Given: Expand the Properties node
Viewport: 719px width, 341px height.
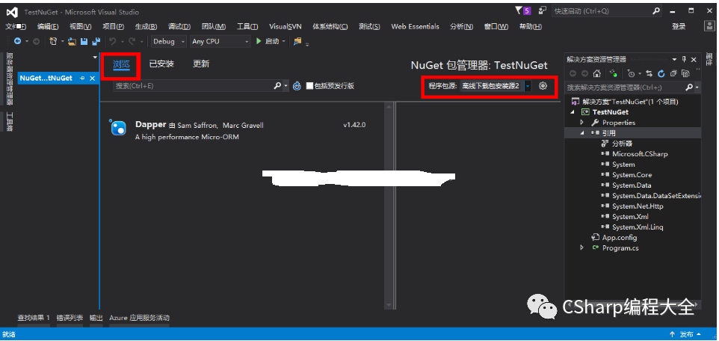Looking at the screenshot, I should pyautogui.click(x=582, y=123).
